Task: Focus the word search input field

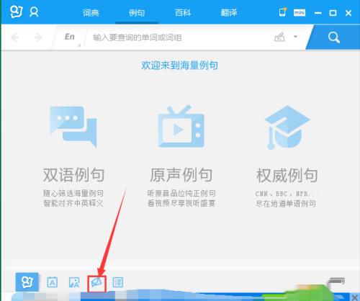Action: (x=178, y=37)
